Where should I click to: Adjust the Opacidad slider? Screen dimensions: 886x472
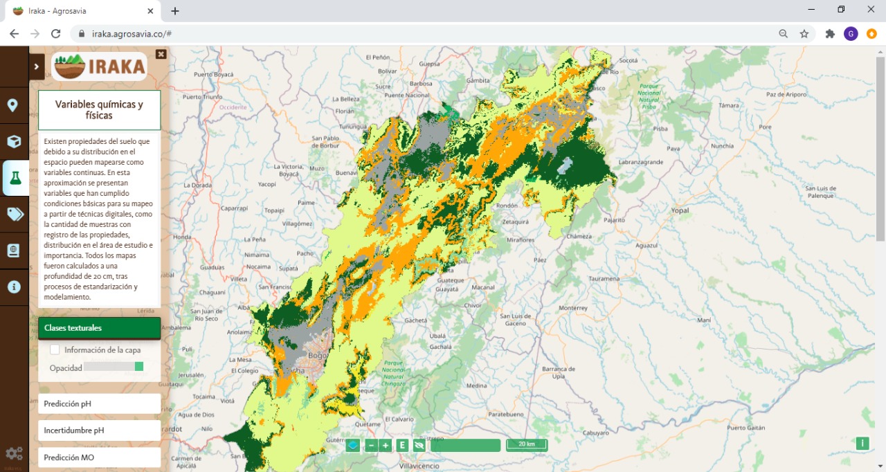click(x=114, y=367)
